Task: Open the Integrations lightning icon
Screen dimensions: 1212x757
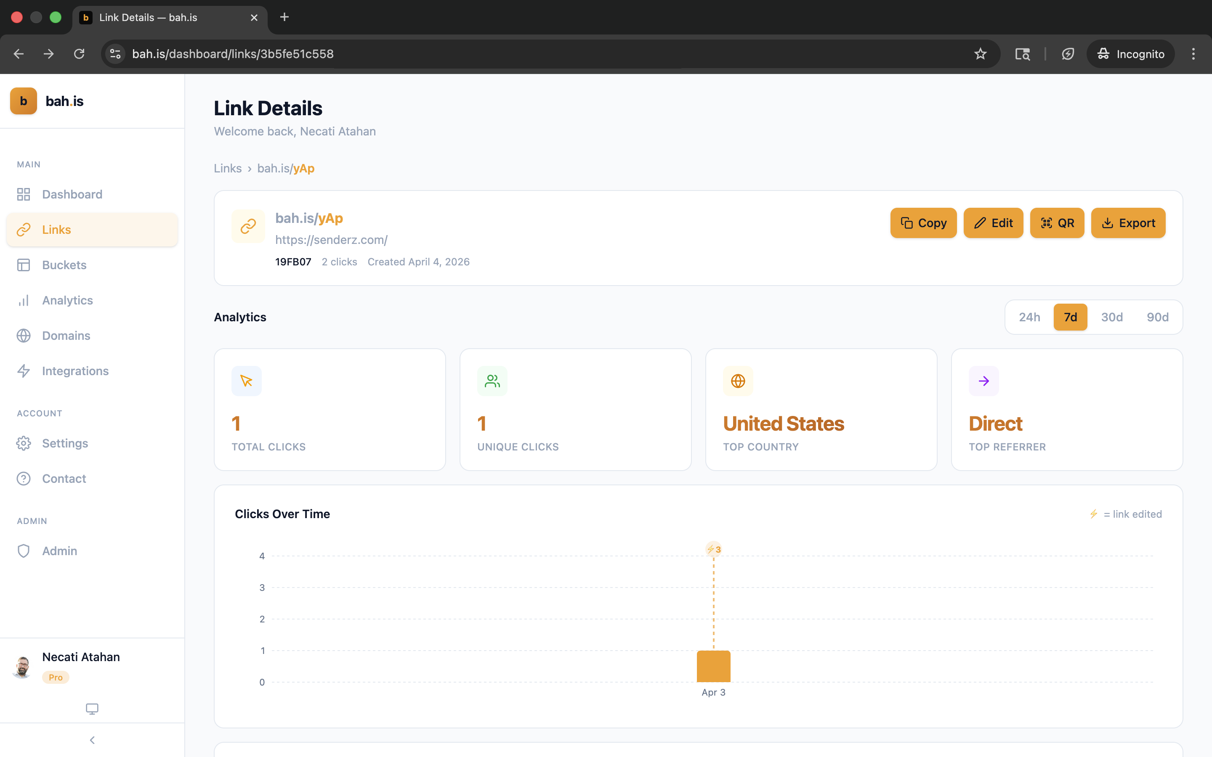Action: click(24, 371)
